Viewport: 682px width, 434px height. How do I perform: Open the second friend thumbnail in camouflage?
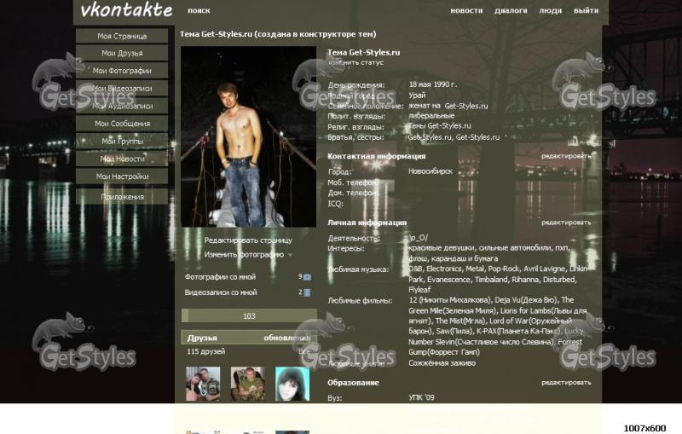pyautogui.click(x=247, y=384)
